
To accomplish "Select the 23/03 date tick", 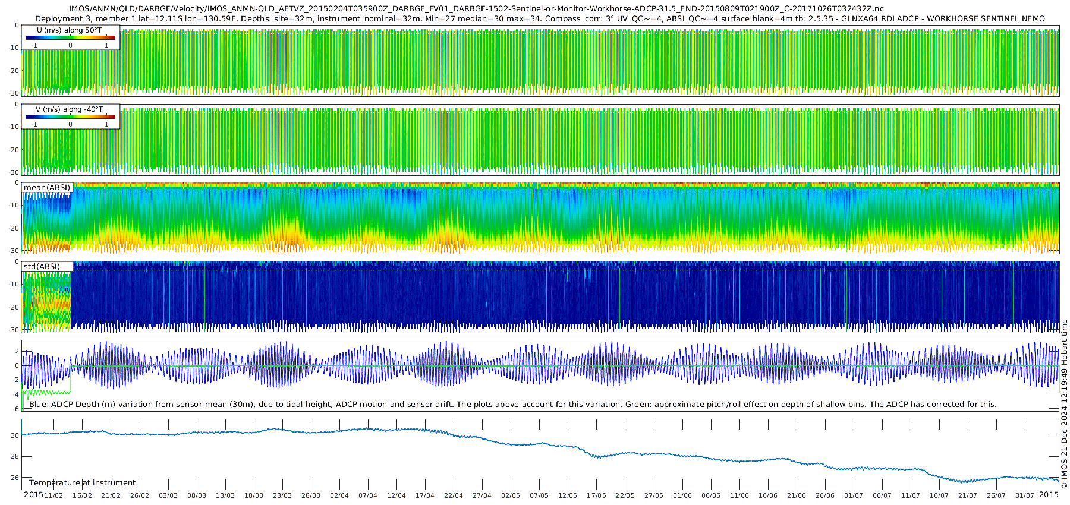I will coord(282,495).
